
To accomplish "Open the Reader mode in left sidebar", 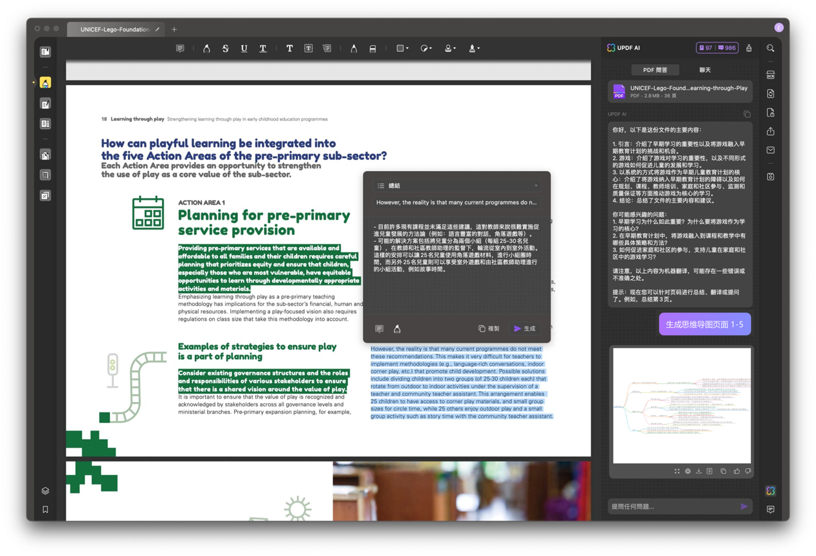I will [x=45, y=51].
